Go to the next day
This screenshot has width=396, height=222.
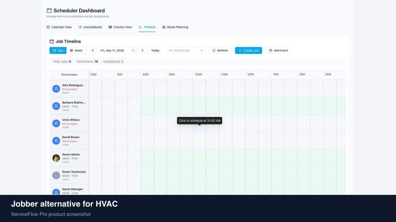(x=142, y=51)
